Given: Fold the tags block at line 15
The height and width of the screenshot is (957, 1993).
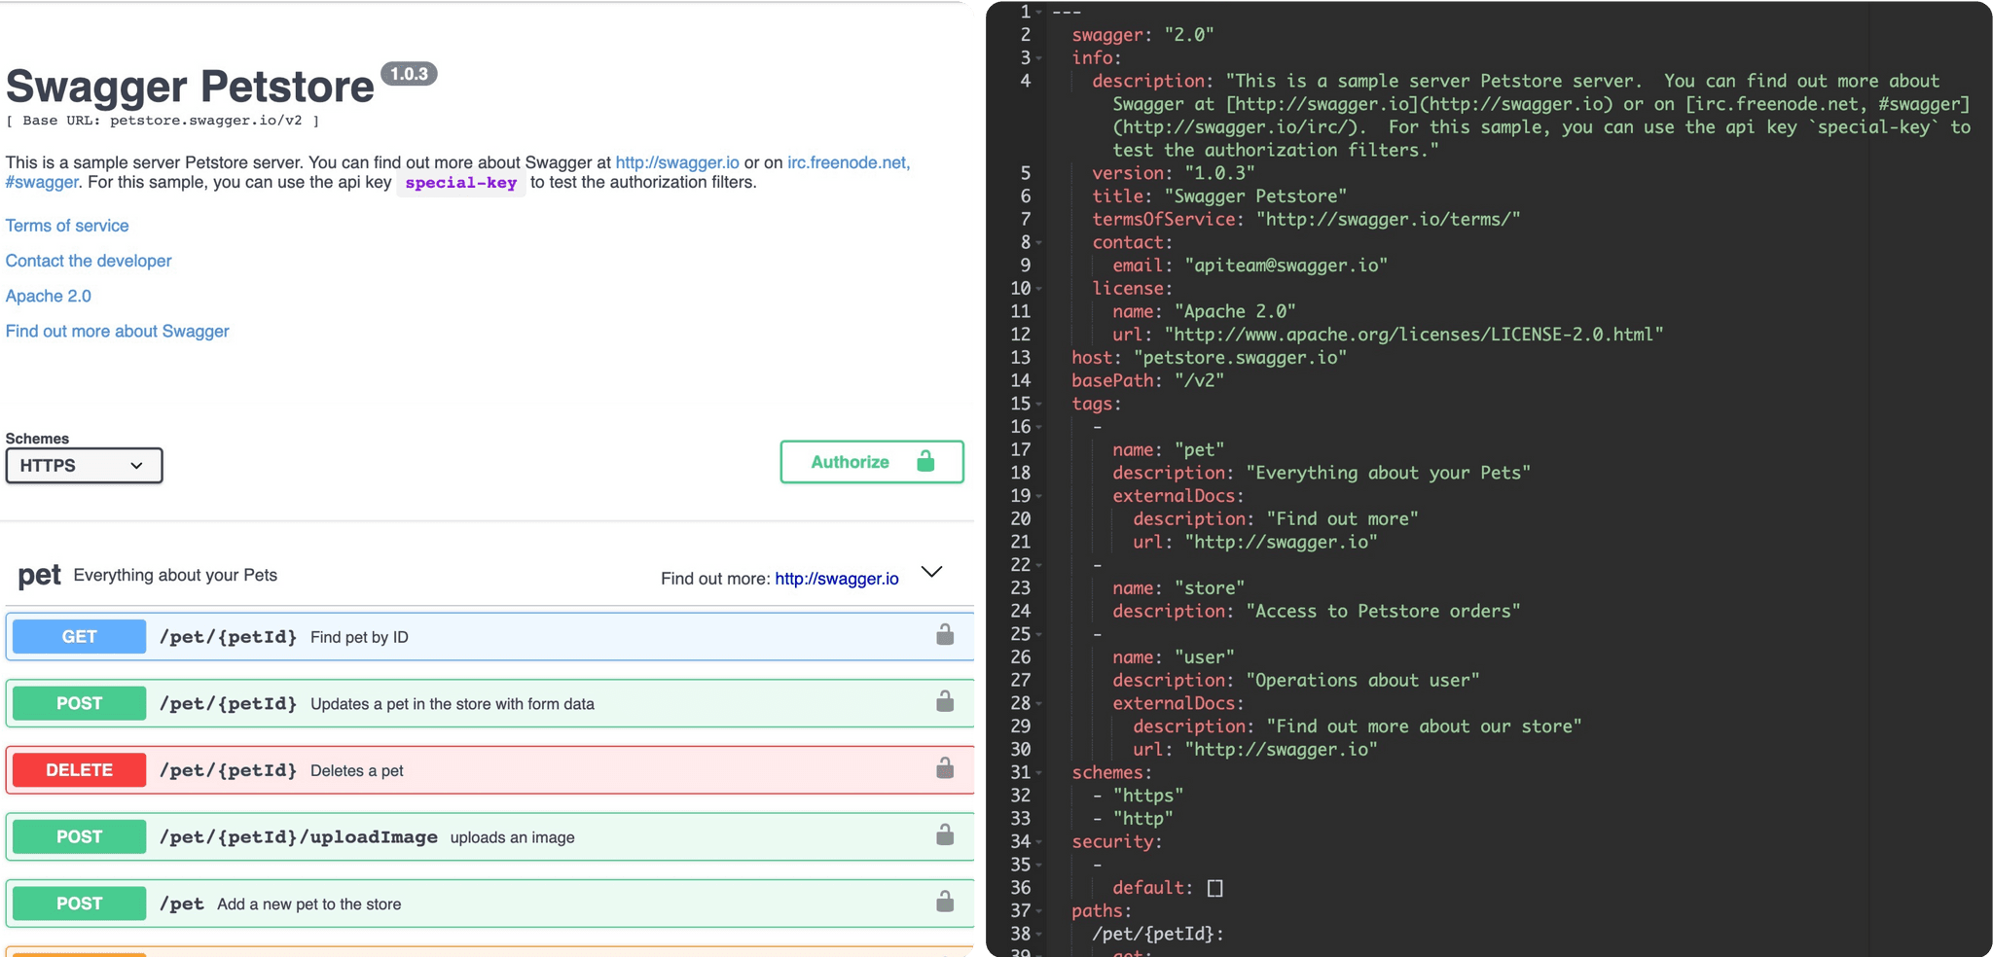Looking at the screenshot, I should pyautogui.click(x=1039, y=405).
